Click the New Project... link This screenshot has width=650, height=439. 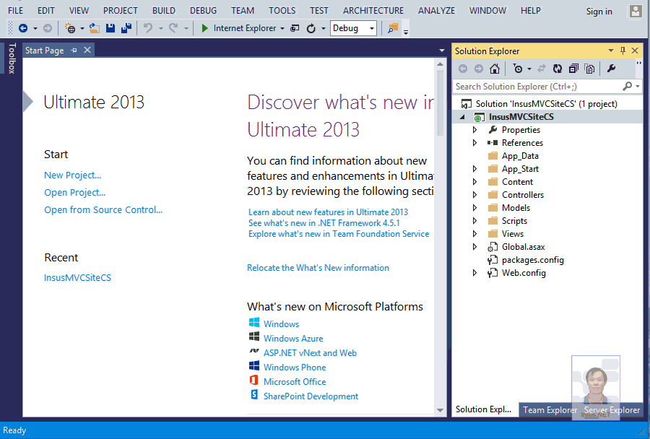72,175
